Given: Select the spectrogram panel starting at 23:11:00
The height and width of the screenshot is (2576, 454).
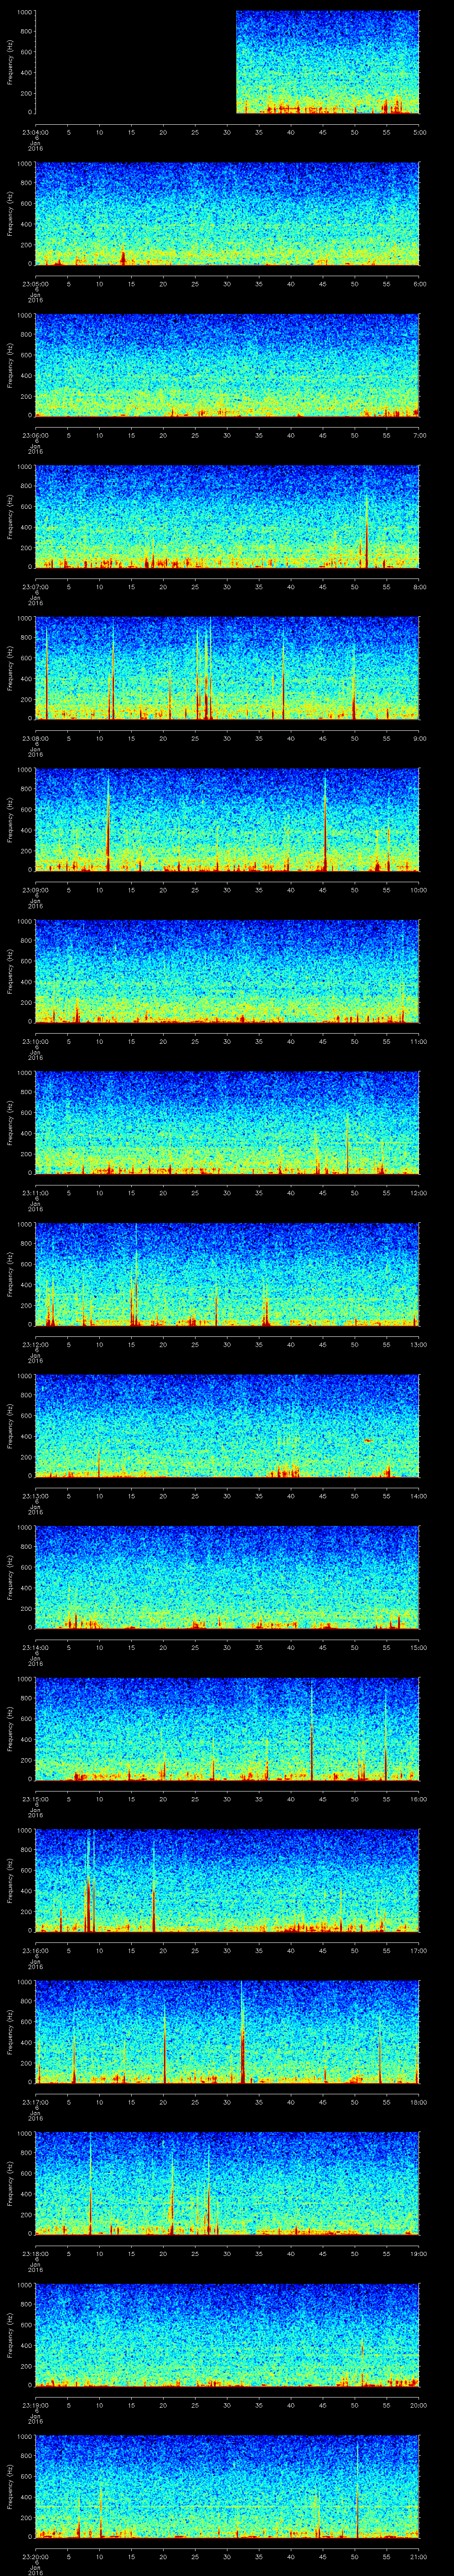Looking at the screenshot, I should click(x=227, y=1123).
